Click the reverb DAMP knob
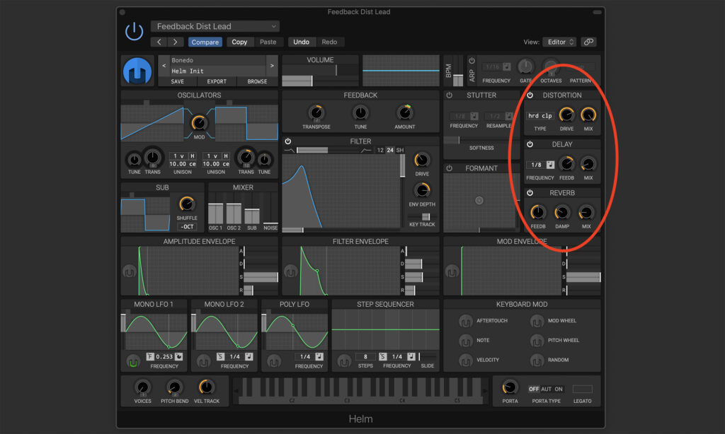725x434 pixels. tap(562, 213)
